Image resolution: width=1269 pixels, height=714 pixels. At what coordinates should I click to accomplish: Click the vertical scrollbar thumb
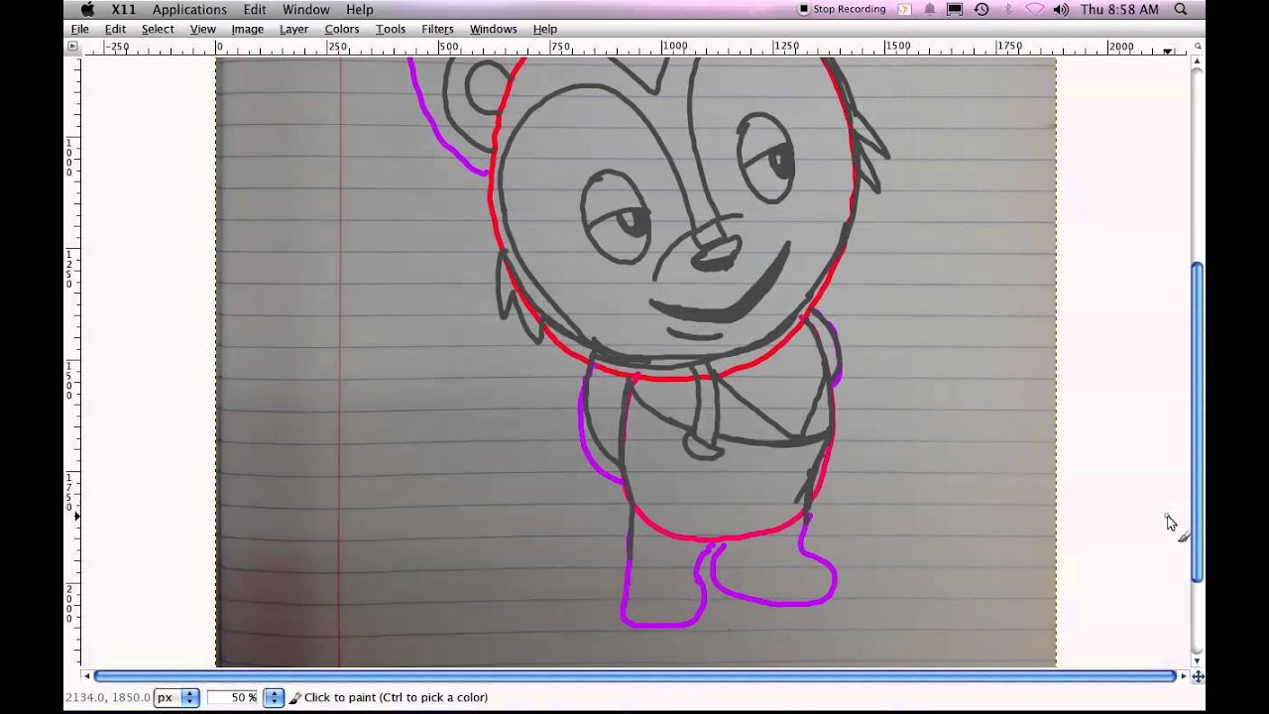[x=1198, y=422]
